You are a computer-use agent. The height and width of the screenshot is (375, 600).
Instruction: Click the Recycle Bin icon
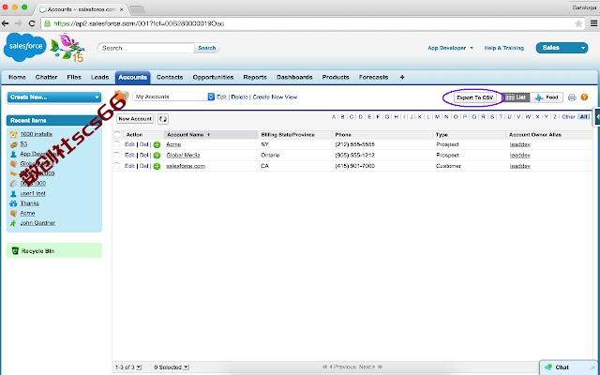click(x=15, y=251)
